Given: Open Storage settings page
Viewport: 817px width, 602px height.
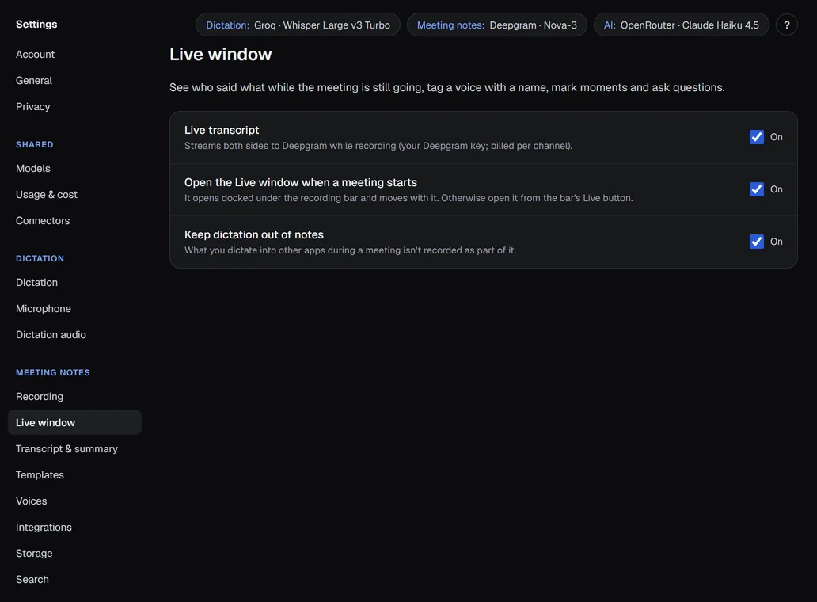Looking at the screenshot, I should [74, 553].
